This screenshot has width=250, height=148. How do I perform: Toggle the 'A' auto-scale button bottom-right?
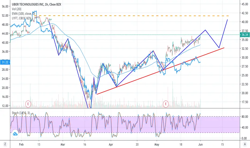(x=245, y=144)
